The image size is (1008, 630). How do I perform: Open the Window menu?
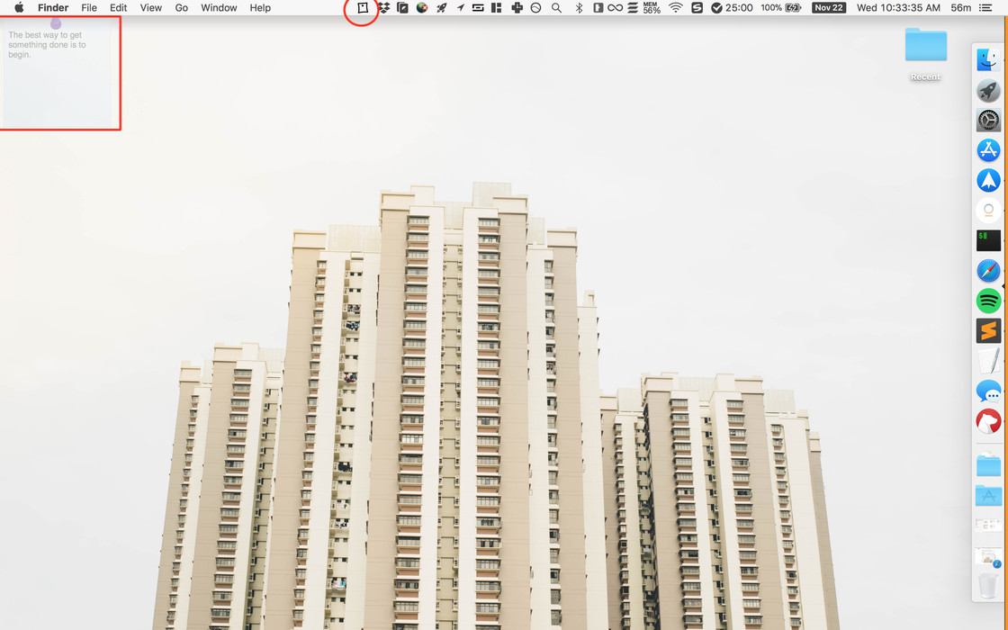click(x=219, y=8)
